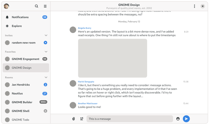Close the GNOME Design room view
Screen dimensions: 210x125
pyautogui.click(x=202, y=6)
